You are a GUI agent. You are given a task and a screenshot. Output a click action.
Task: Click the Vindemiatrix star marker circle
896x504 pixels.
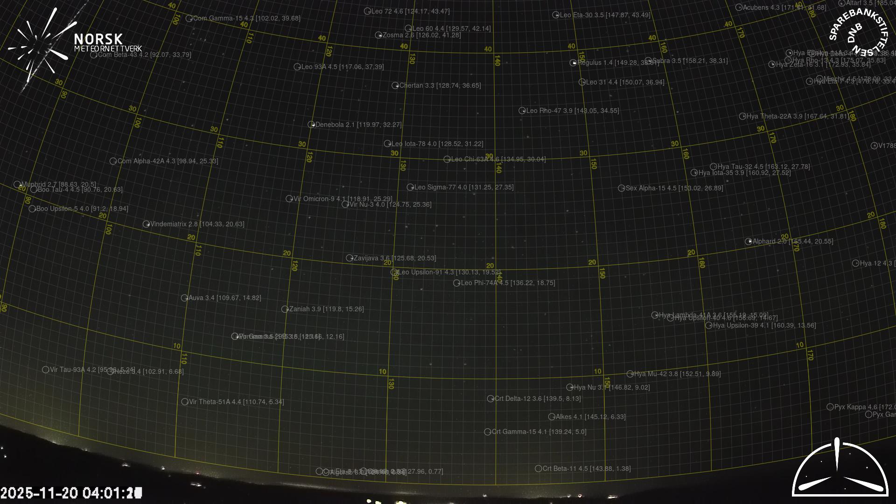coord(146,224)
